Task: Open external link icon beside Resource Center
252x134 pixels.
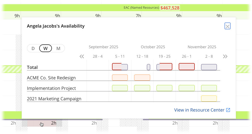Action: pos(228,110)
